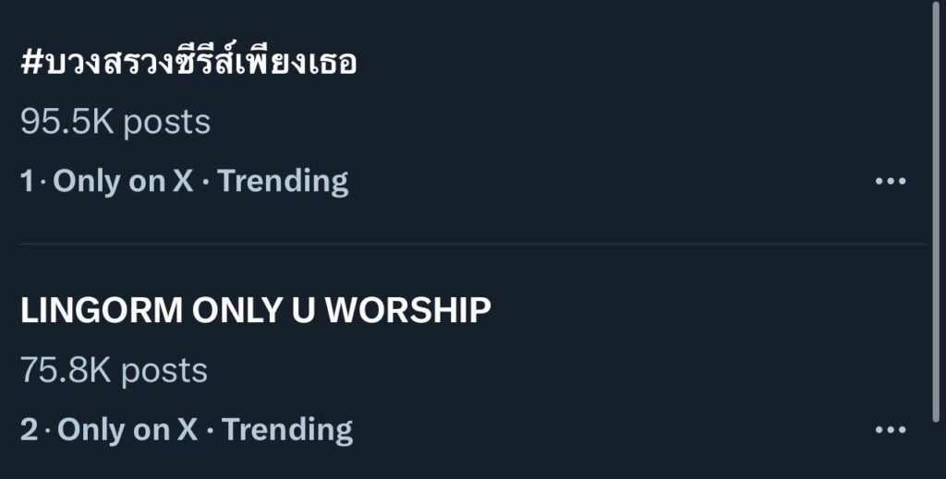The height and width of the screenshot is (479, 946).
Task: Click the word "Trending" in the second trend
Action: click(287, 430)
